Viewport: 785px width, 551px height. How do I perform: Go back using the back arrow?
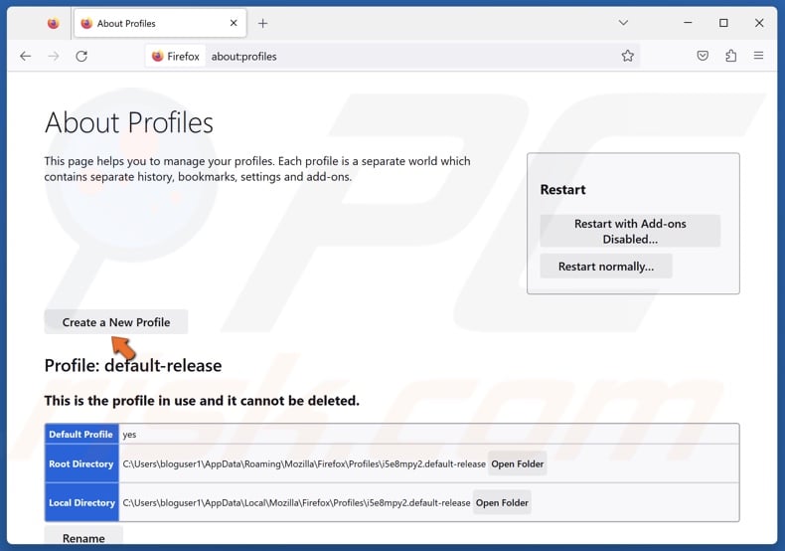point(26,56)
